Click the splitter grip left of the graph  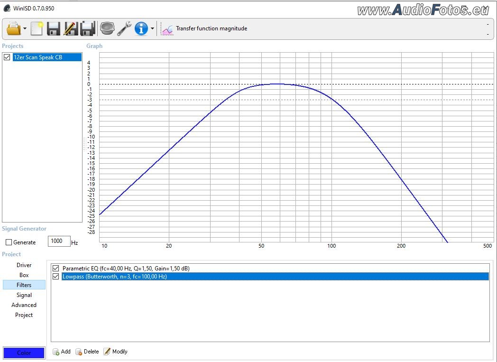click(84, 144)
